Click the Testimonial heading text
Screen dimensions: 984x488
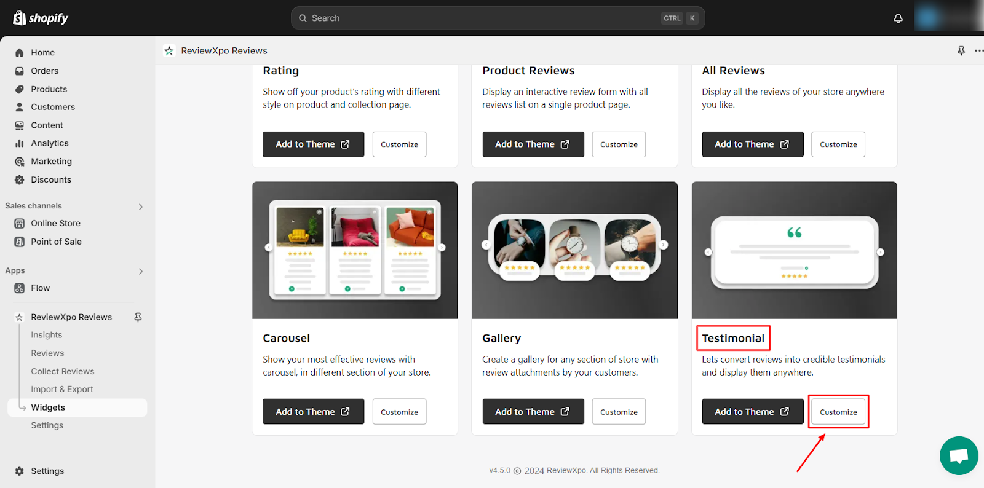click(733, 338)
